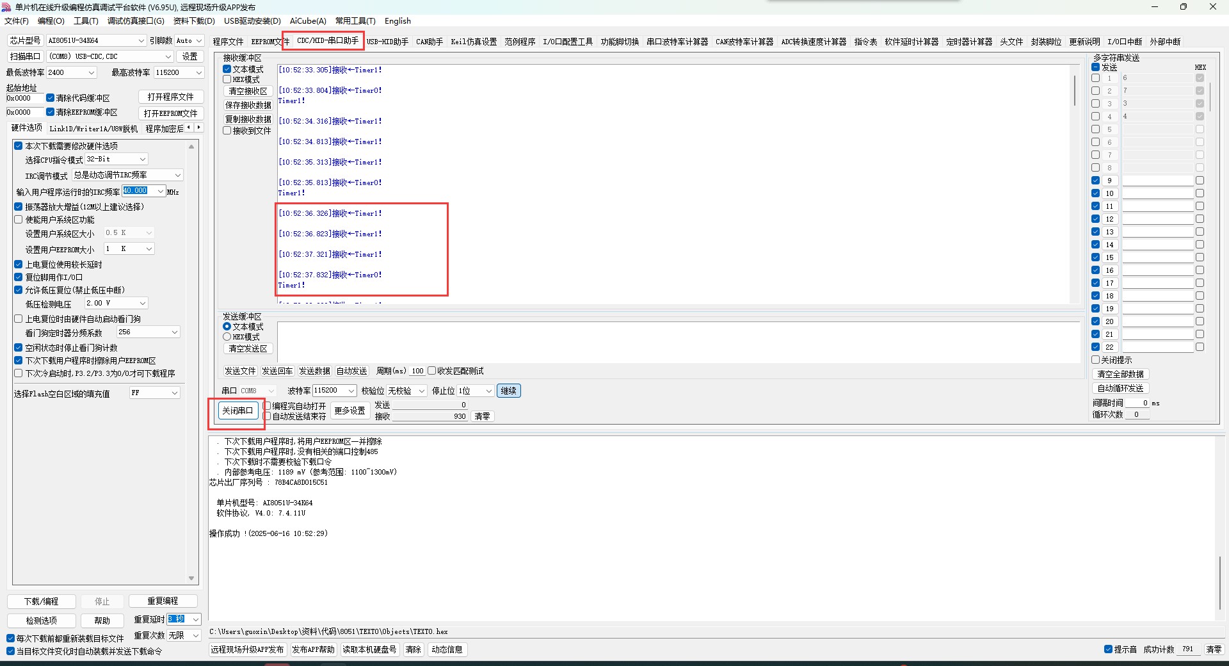Toggle 清除代码缓冲区 checkbox
The height and width of the screenshot is (666, 1229).
click(51, 98)
